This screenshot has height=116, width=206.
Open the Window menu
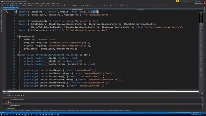click(53, 3)
